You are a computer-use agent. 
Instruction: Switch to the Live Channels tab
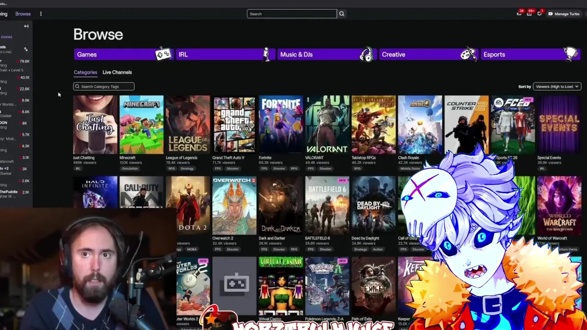117,72
